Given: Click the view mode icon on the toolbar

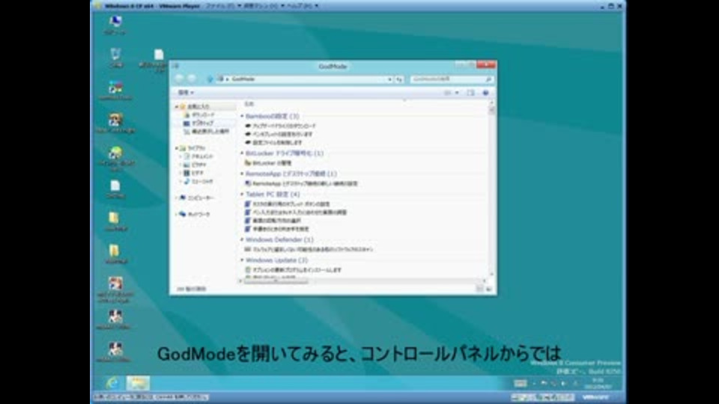Looking at the screenshot, I should click(448, 93).
